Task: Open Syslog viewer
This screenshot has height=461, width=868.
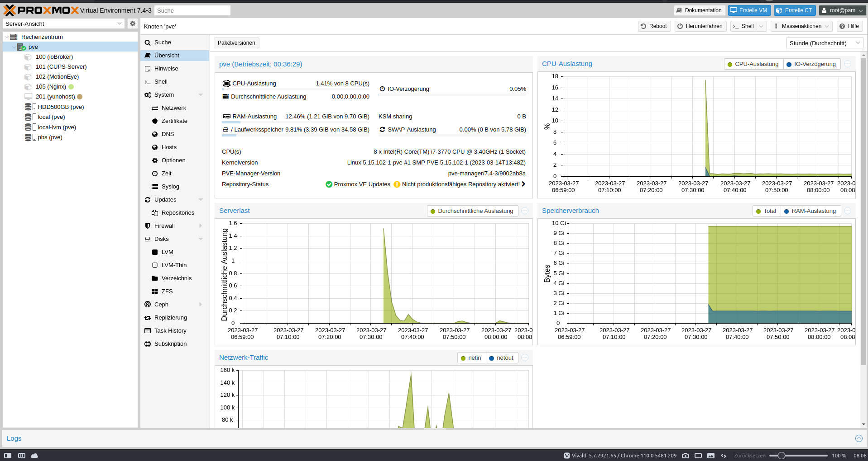Action: 175,187
